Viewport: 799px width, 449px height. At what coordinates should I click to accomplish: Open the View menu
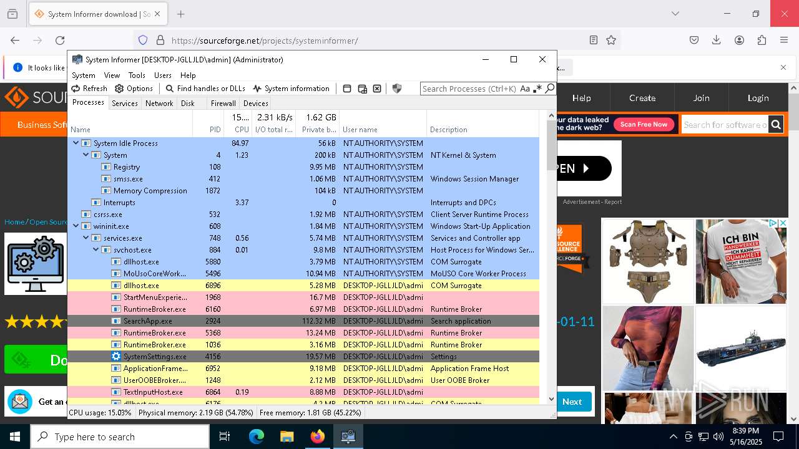tap(112, 75)
